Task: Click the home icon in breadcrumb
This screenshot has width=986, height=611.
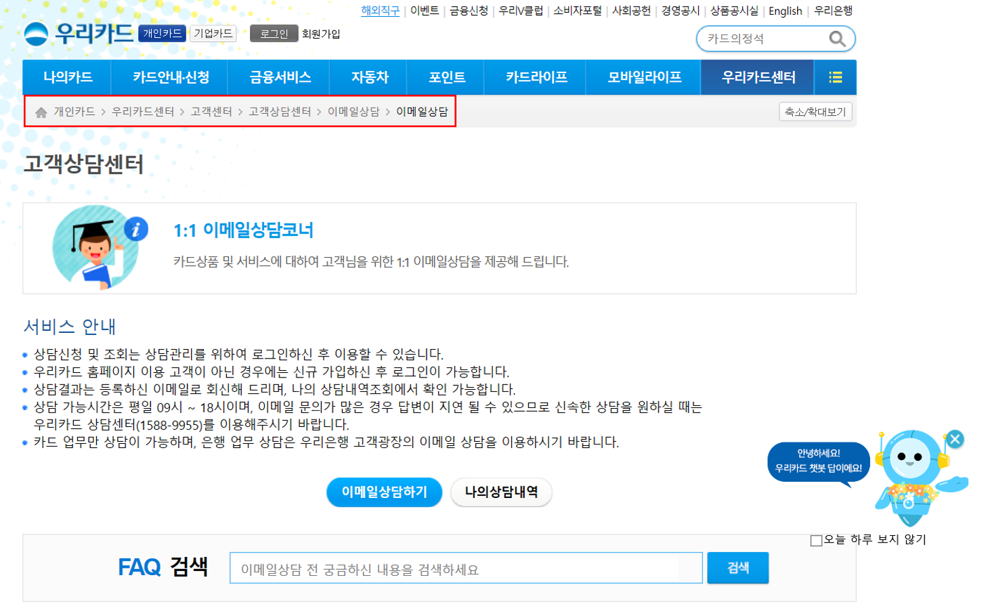Action: click(x=41, y=112)
